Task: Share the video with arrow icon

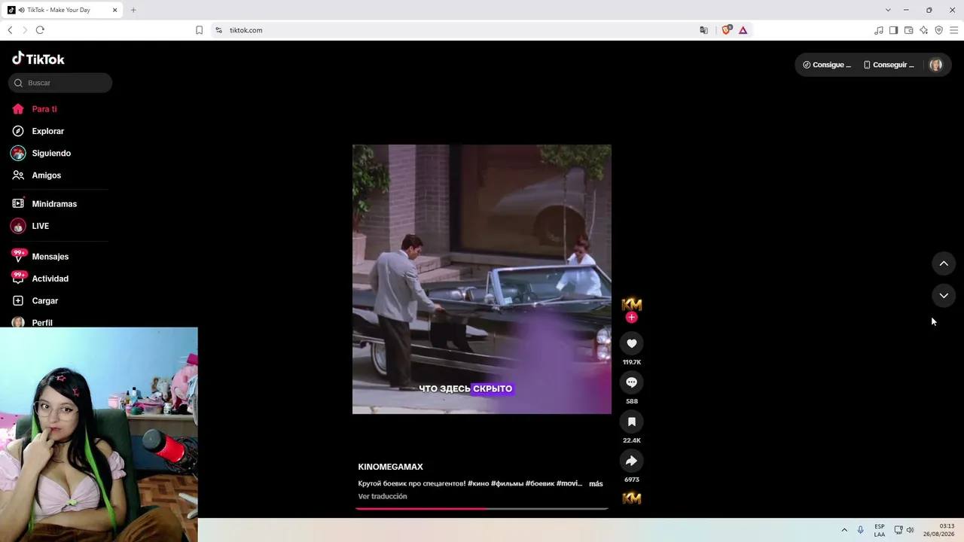Action: 631,461
